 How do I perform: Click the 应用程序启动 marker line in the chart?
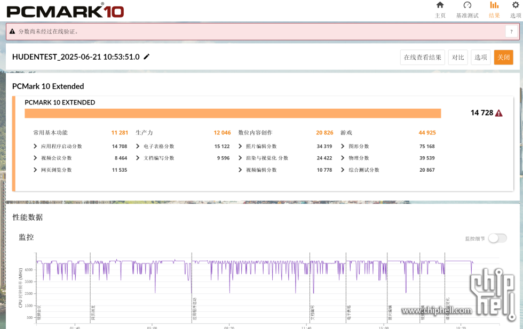pyautogui.click(x=192, y=287)
